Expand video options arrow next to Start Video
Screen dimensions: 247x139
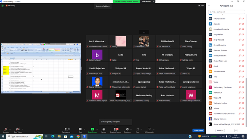(x=22, y=129)
